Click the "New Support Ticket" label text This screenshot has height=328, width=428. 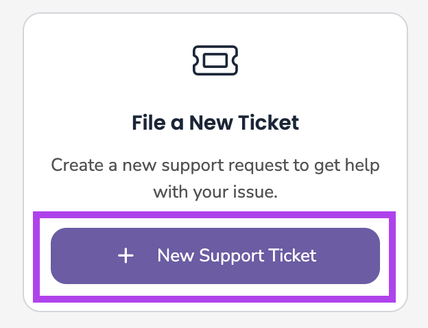[x=237, y=256]
